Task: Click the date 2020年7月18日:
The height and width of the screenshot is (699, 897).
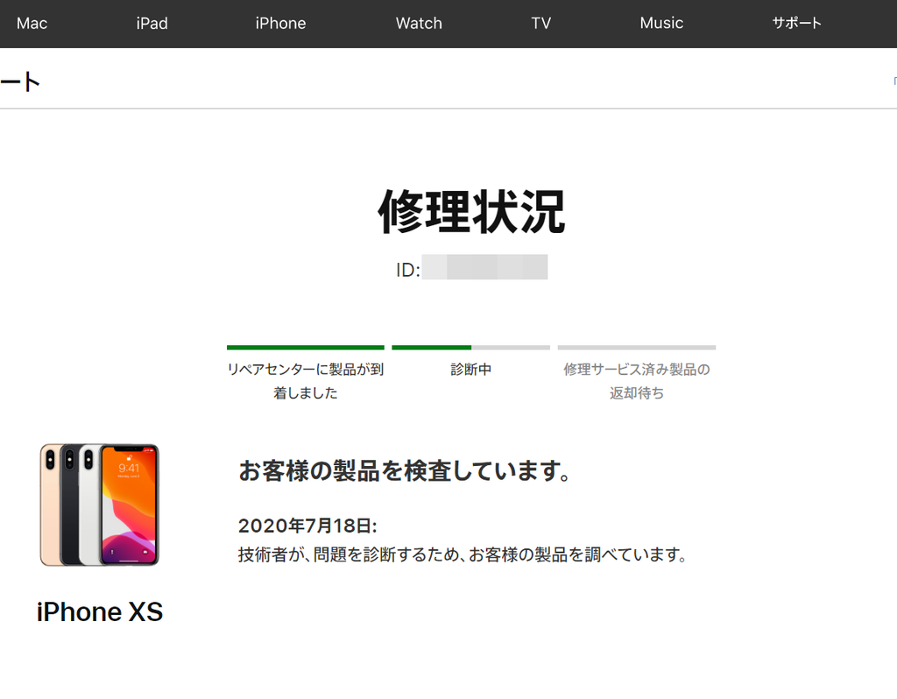Action: pos(307,526)
